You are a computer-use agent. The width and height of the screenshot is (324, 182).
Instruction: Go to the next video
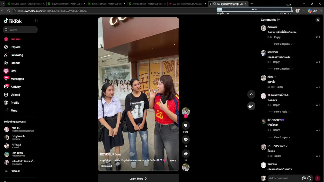(251, 106)
